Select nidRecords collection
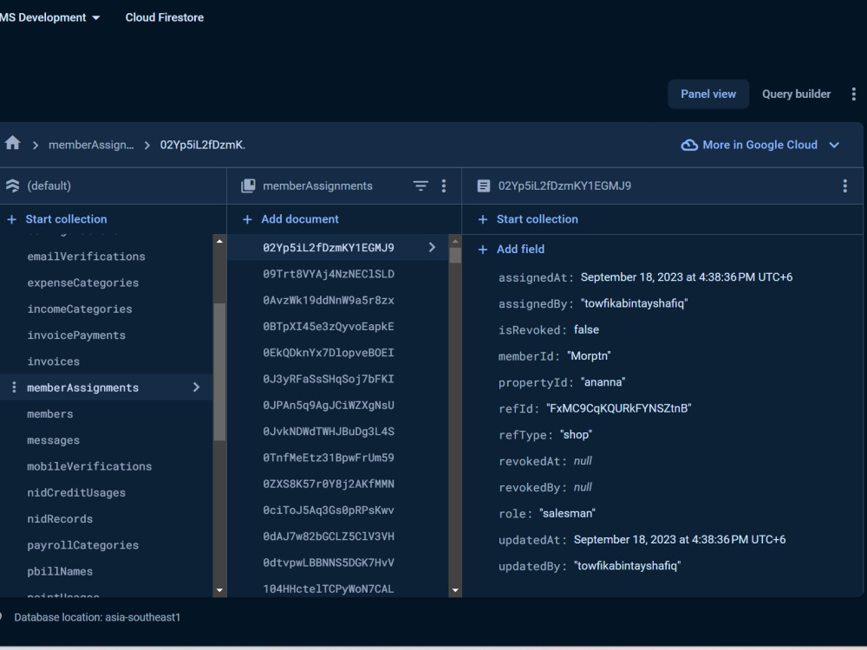 coord(60,519)
